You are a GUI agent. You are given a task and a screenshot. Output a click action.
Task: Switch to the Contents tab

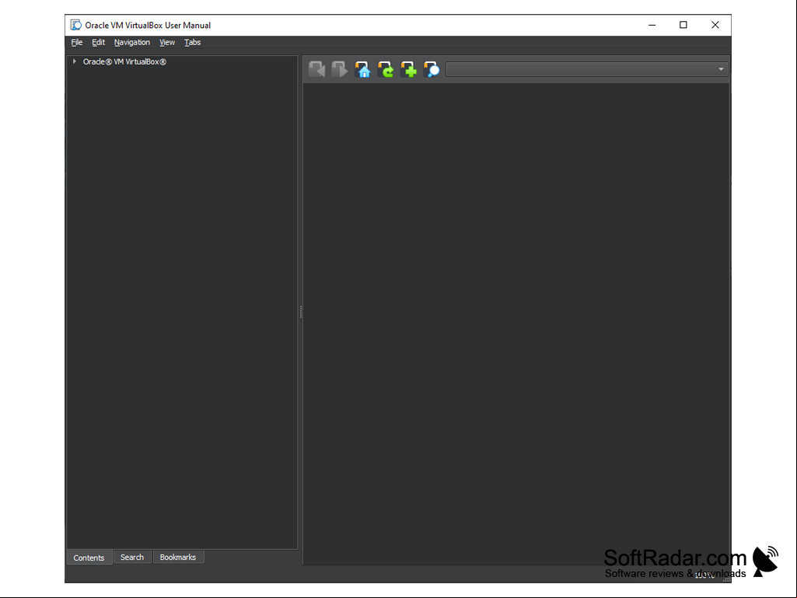89,558
